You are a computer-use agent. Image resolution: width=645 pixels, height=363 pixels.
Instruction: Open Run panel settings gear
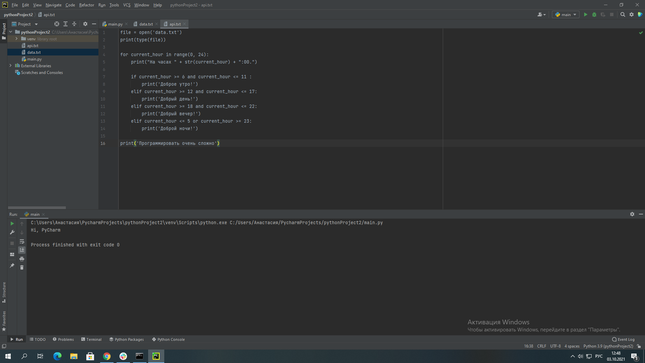(x=632, y=214)
